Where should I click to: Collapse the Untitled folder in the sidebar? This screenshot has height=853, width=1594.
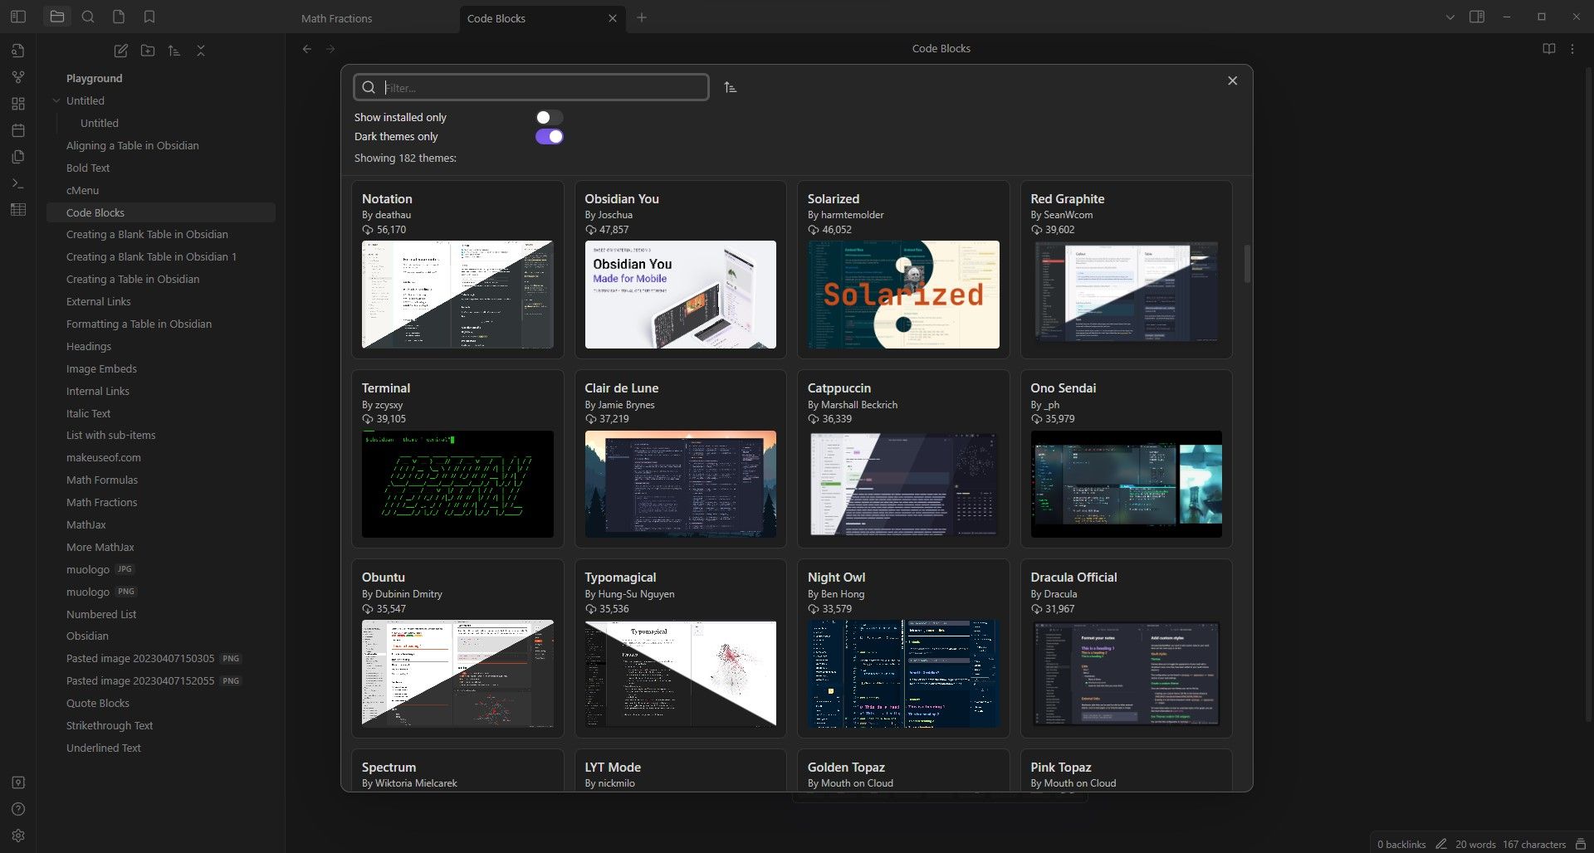(x=56, y=100)
